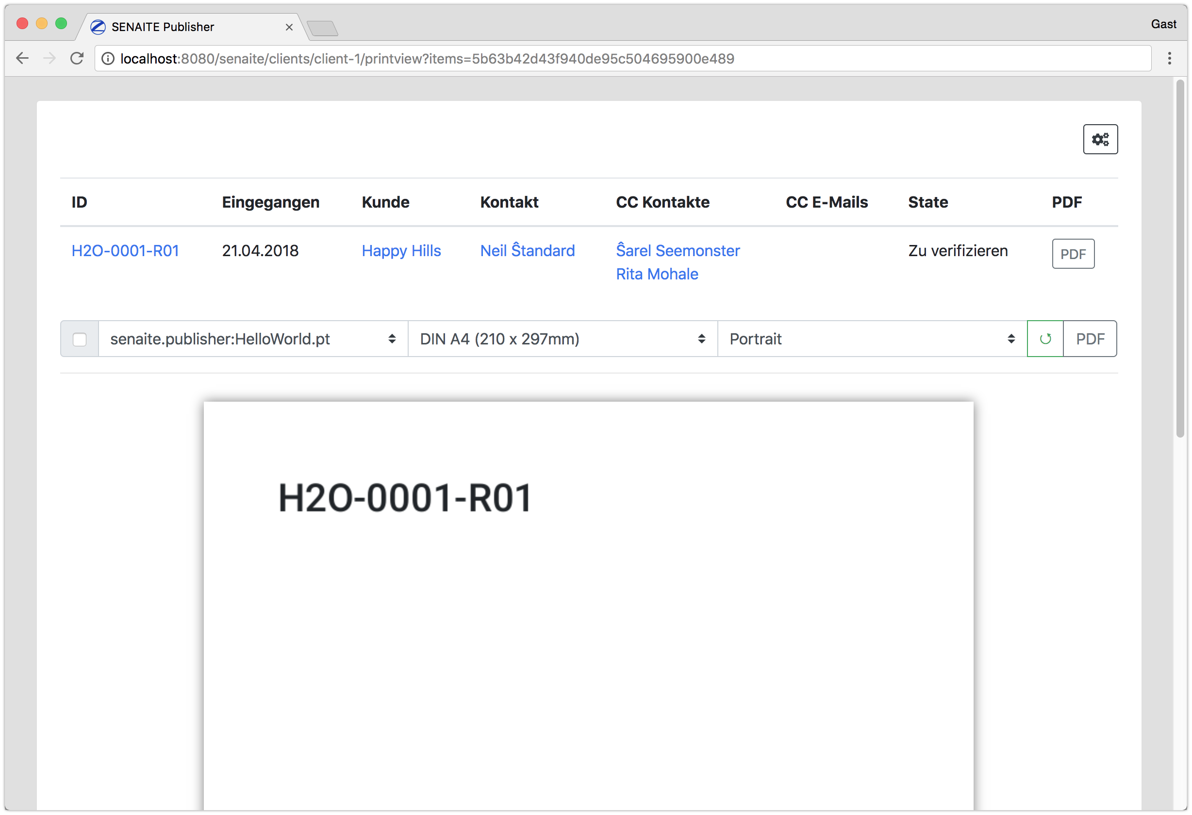Click the page's vertical scrollbar
Screen dimensions: 1192x815
(1180, 256)
